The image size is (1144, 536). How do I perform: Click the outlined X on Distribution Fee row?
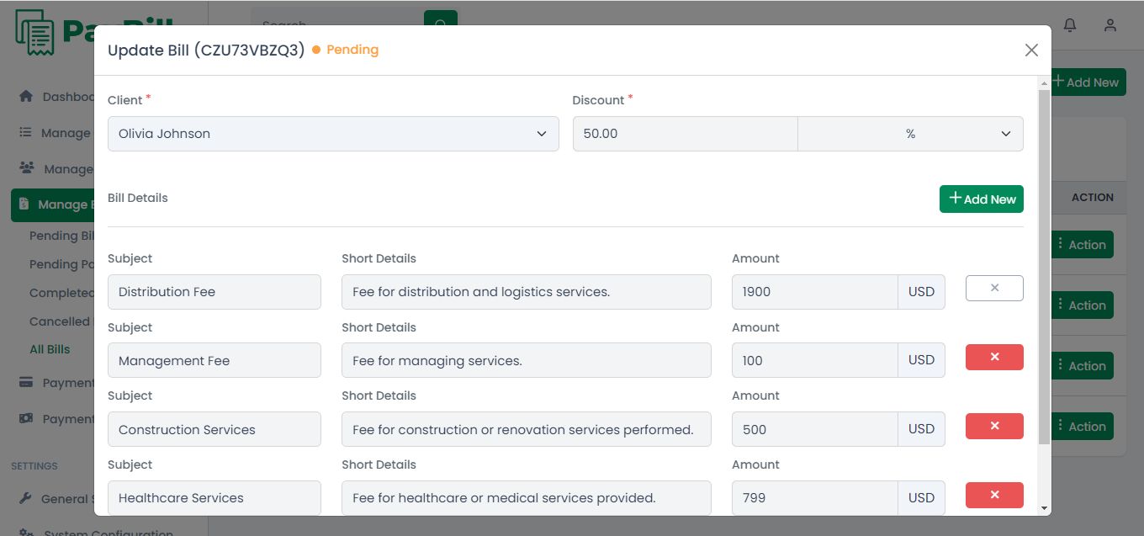pyautogui.click(x=994, y=289)
